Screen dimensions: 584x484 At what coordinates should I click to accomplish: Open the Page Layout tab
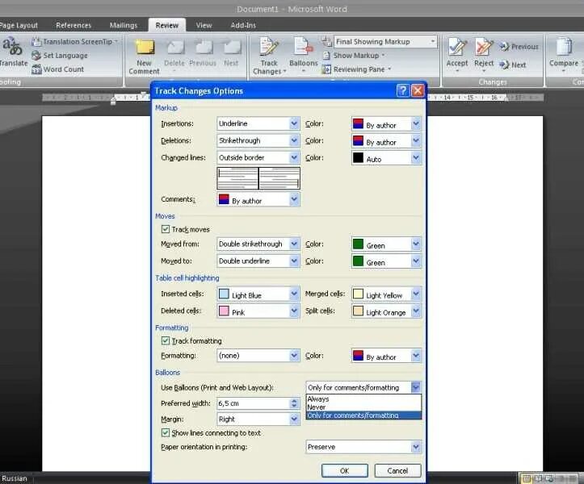point(19,25)
